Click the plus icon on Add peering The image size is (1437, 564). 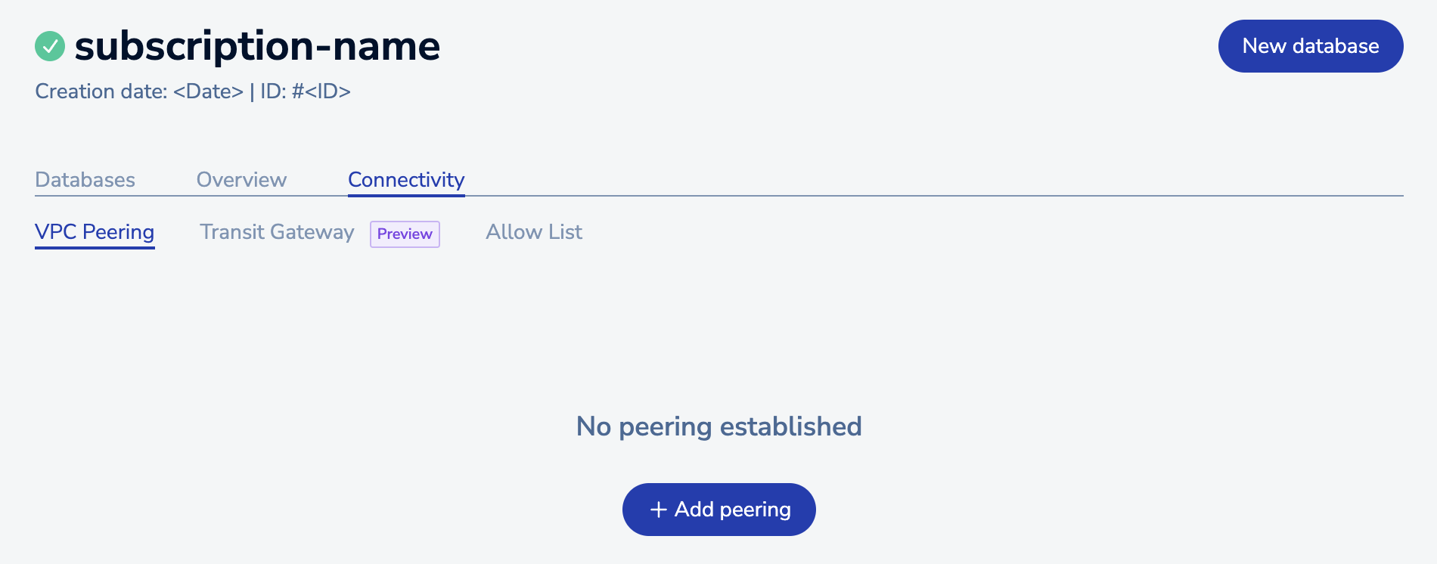click(x=658, y=510)
